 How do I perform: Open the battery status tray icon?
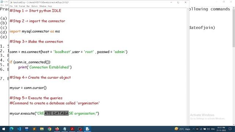pos(205,129)
